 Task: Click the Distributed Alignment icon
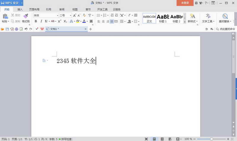[116, 21]
